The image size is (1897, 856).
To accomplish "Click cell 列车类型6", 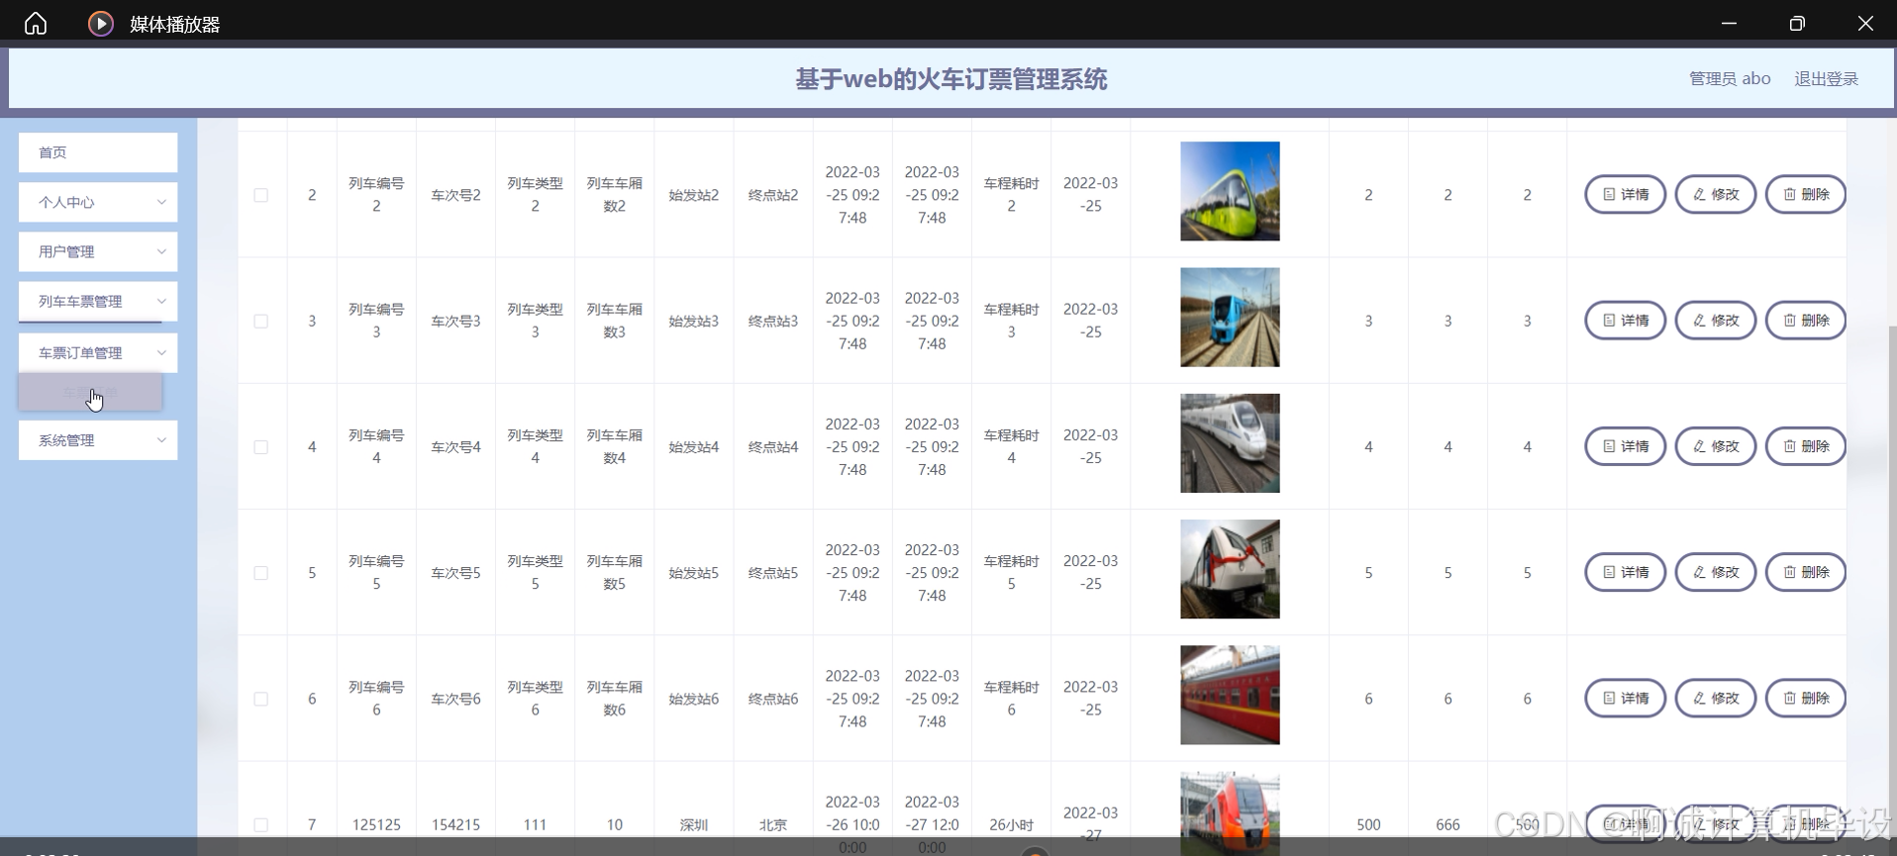I will [535, 699].
